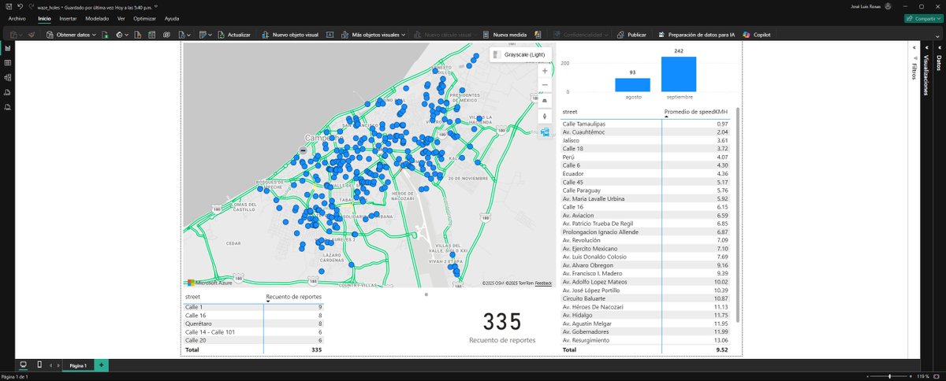Open the Obtener datos dropdown
The image size is (946, 381).
click(x=72, y=35)
